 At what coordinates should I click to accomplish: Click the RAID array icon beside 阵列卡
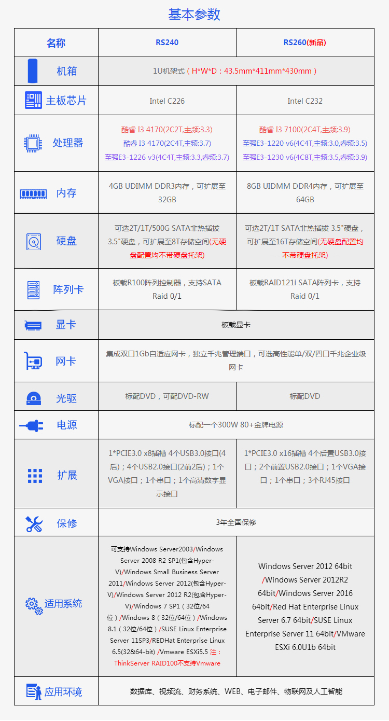tap(33, 290)
